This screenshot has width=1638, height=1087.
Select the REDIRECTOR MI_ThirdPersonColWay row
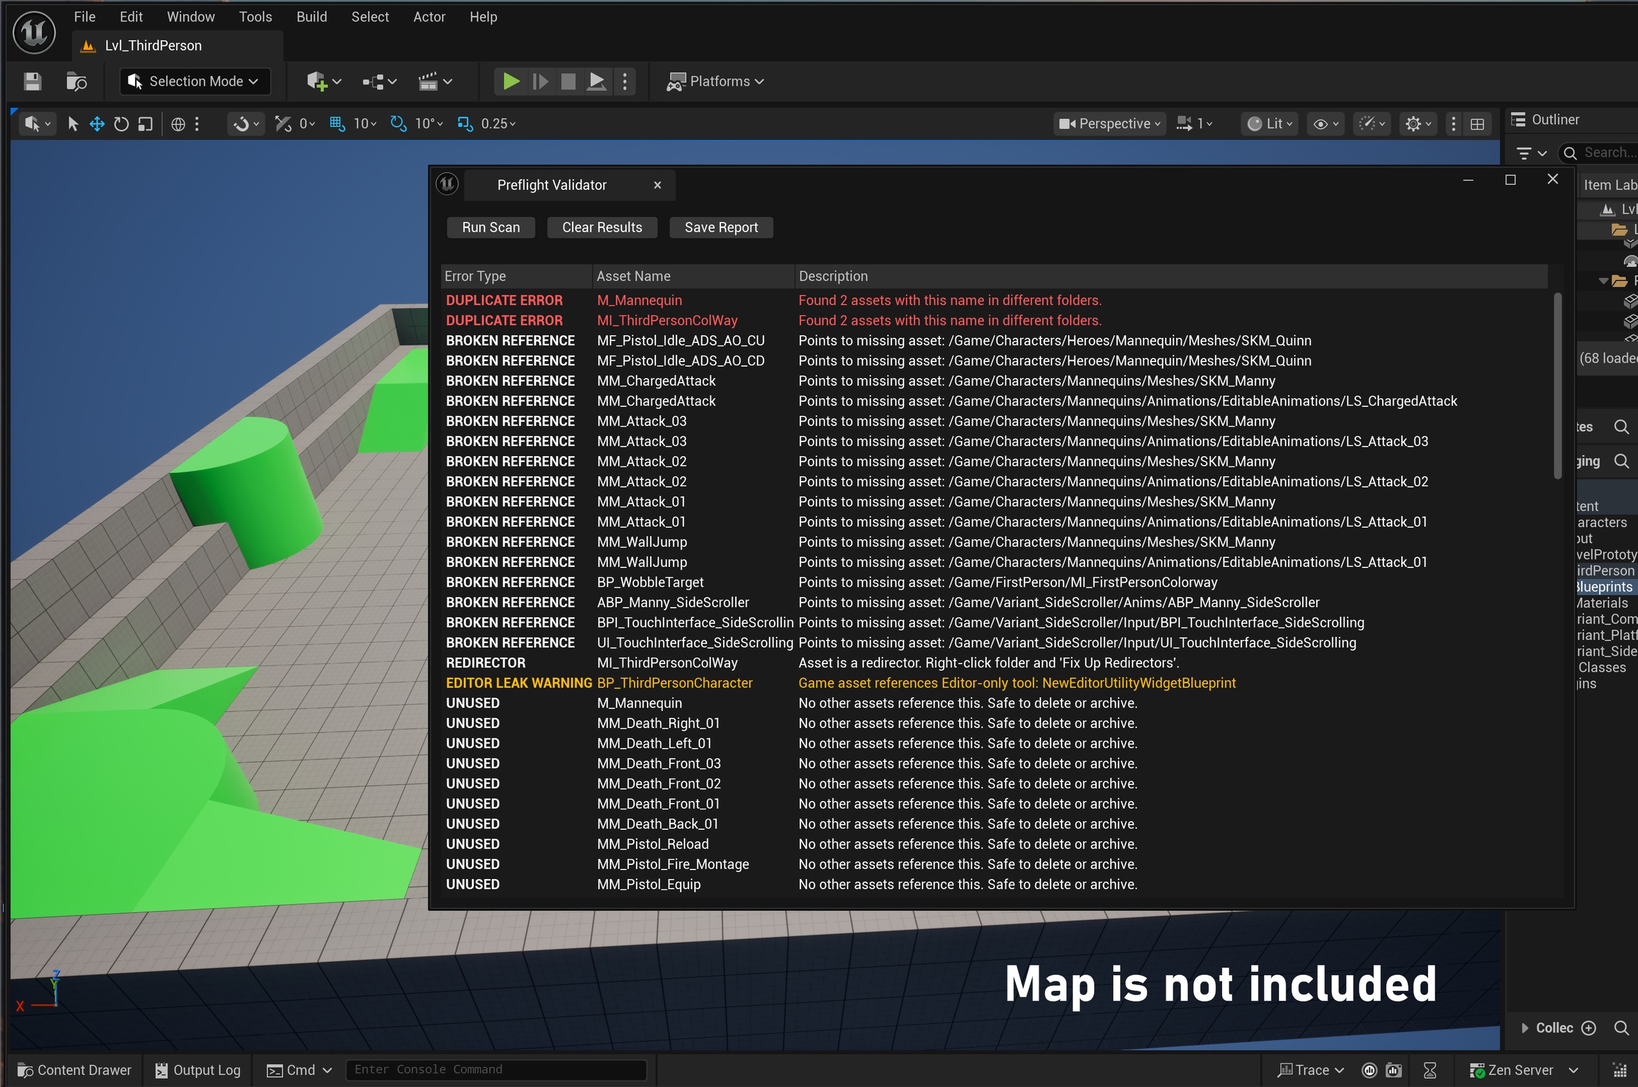pos(994,663)
